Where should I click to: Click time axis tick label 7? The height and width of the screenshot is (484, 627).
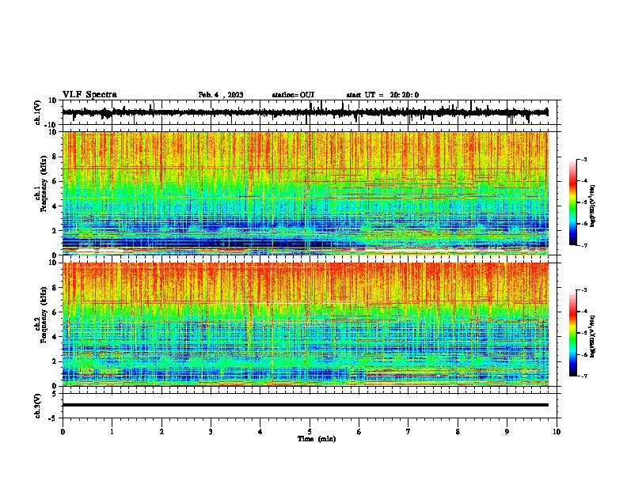click(408, 432)
